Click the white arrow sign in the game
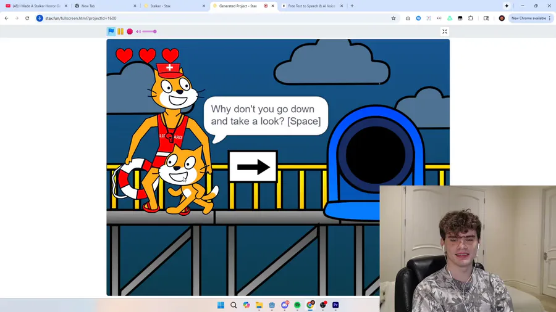The width and height of the screenshot is (556, 312). (253, 166)
